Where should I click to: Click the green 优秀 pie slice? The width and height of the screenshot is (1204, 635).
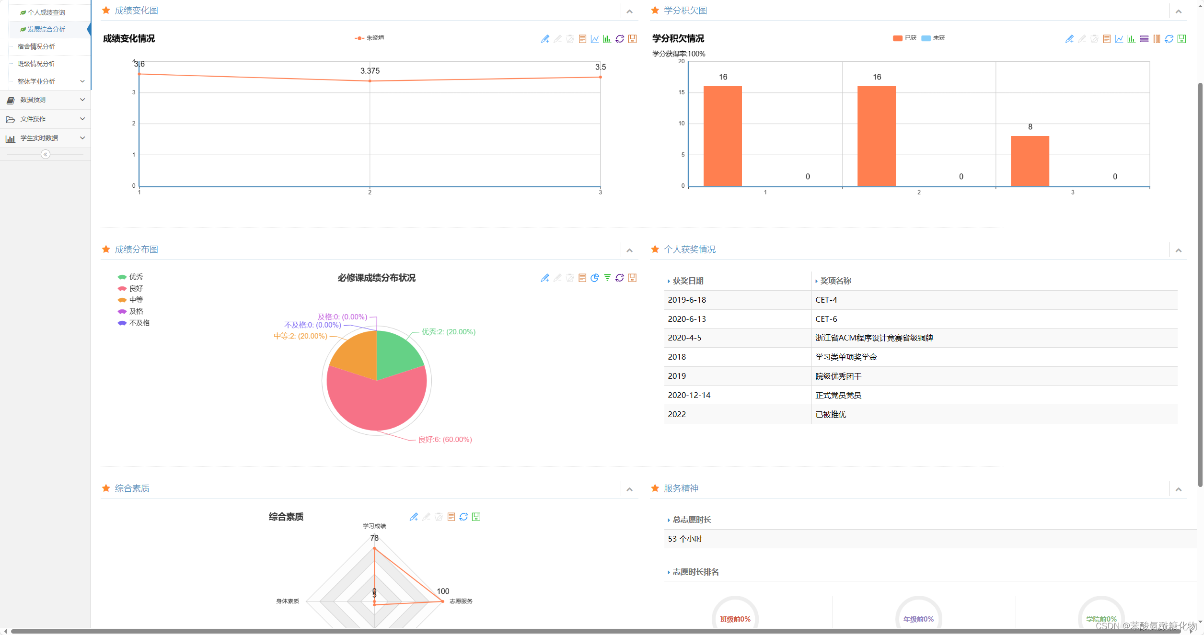click(397, 353)
